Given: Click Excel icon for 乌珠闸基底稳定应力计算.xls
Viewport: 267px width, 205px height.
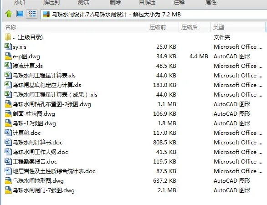Looking at the screenshot, I should (8, 85).
